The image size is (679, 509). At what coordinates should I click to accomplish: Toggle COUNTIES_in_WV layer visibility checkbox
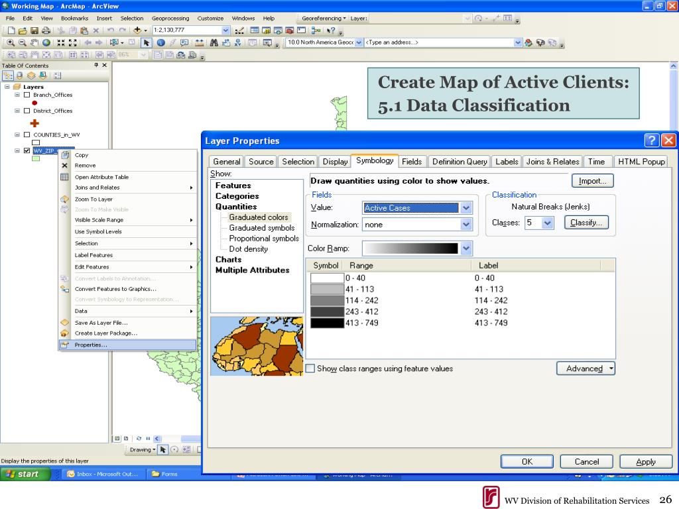[x=27, y=135]
